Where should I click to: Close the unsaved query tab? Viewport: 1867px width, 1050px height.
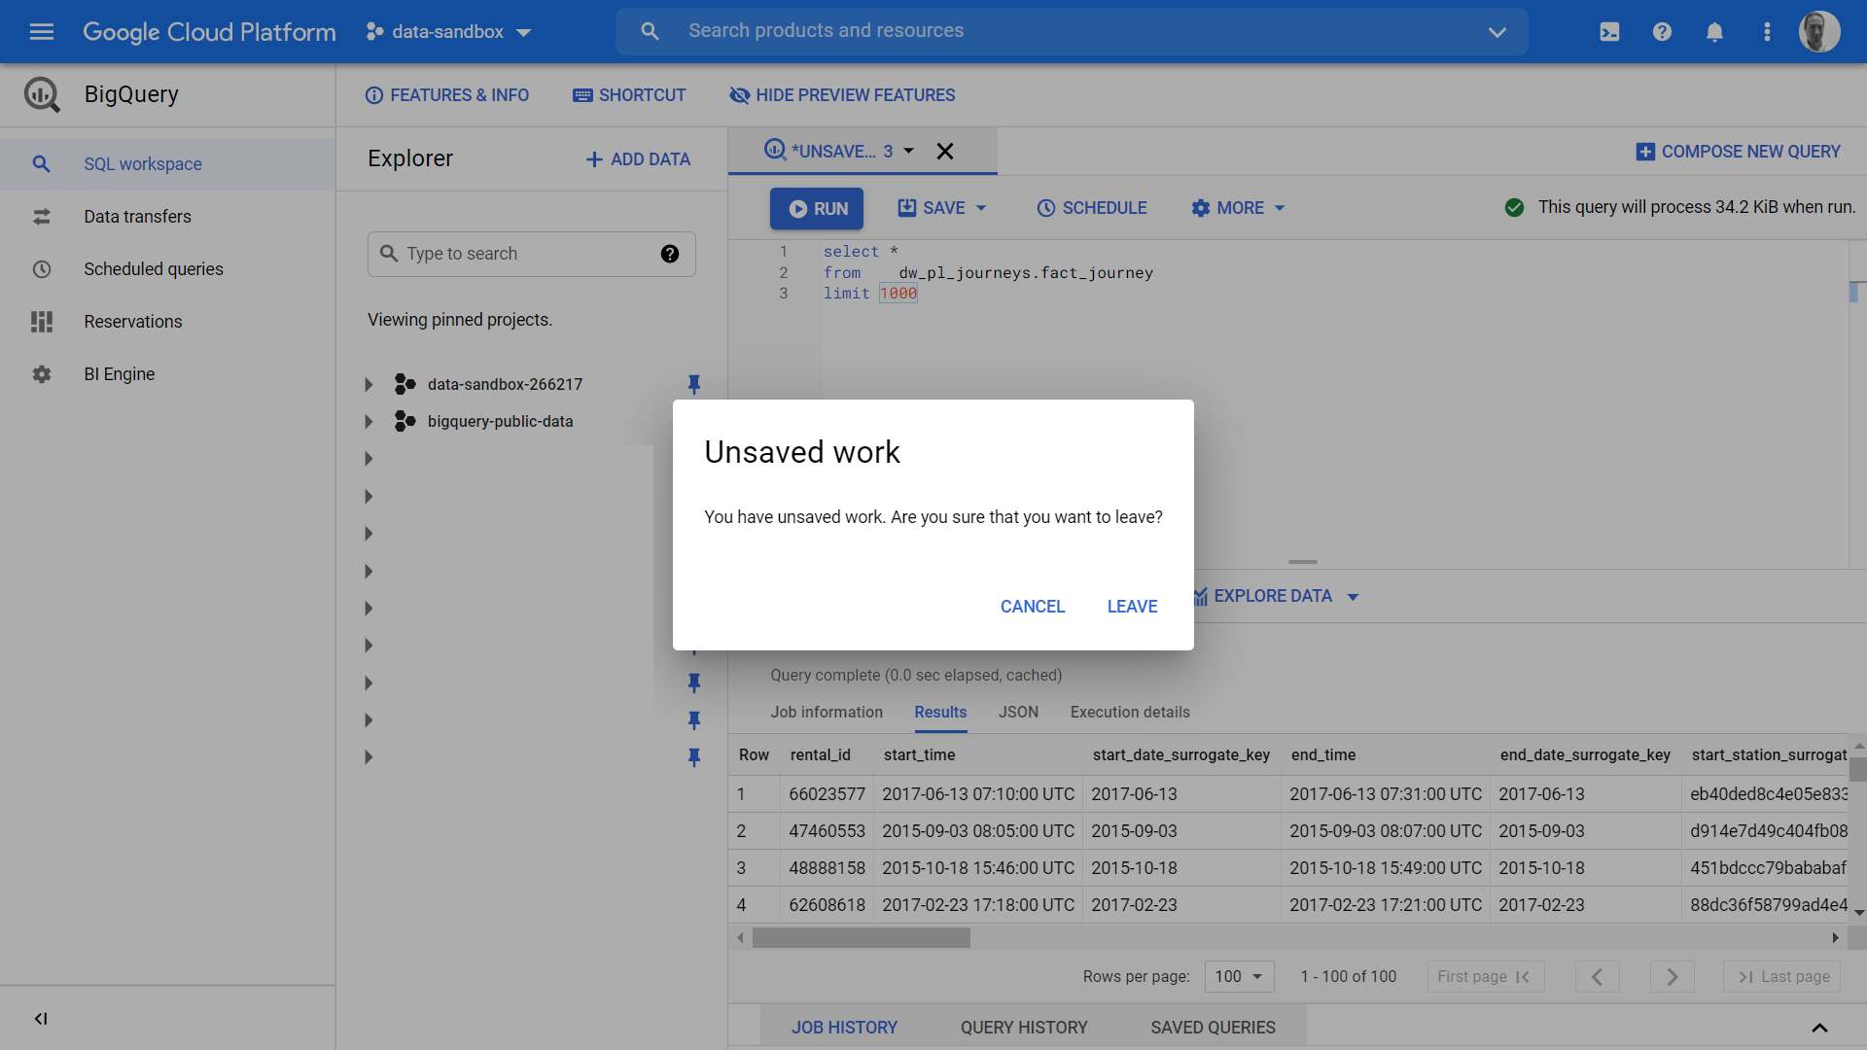tap(945, 151)
